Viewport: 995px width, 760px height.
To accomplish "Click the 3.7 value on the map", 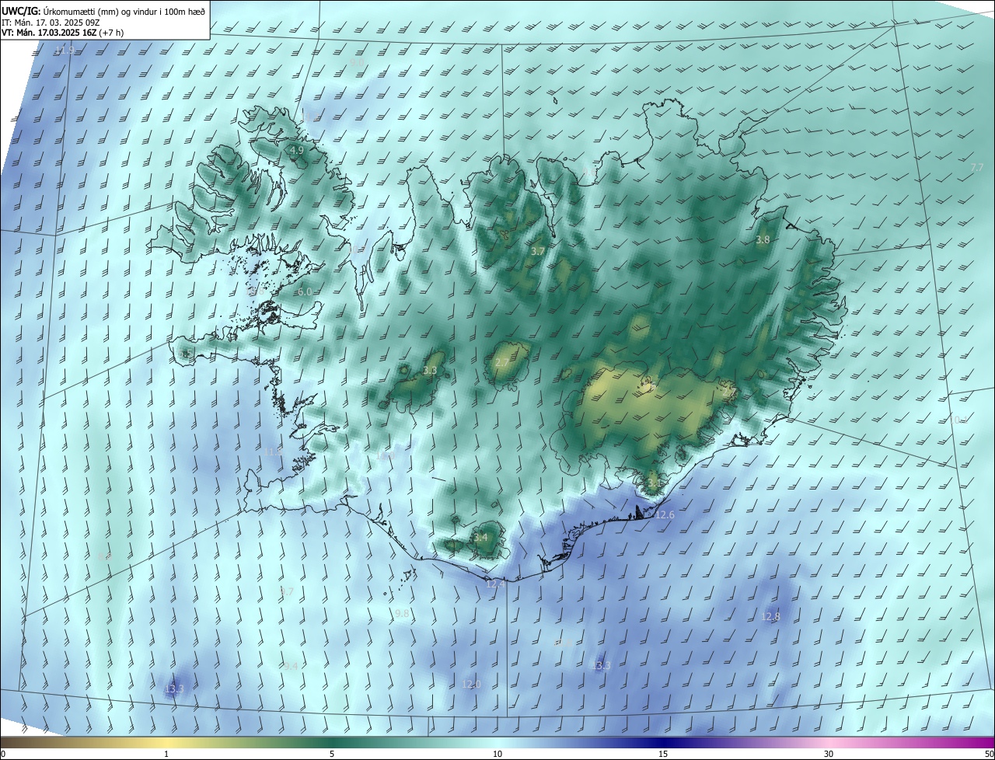I will pyautogui.click(x=537, y=252).
